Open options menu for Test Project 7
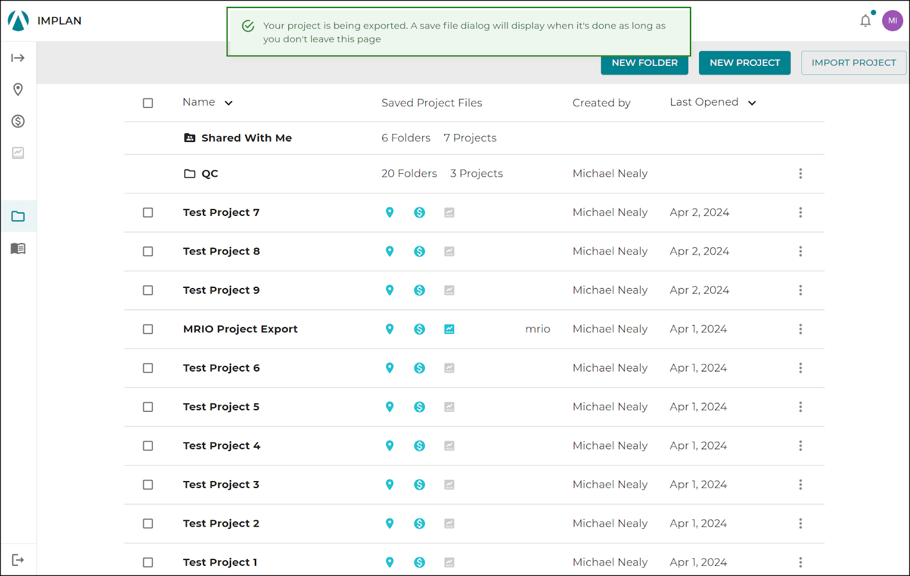Viewport: 910px width, 576px height. pyautogui.click(x=800, y=212)
